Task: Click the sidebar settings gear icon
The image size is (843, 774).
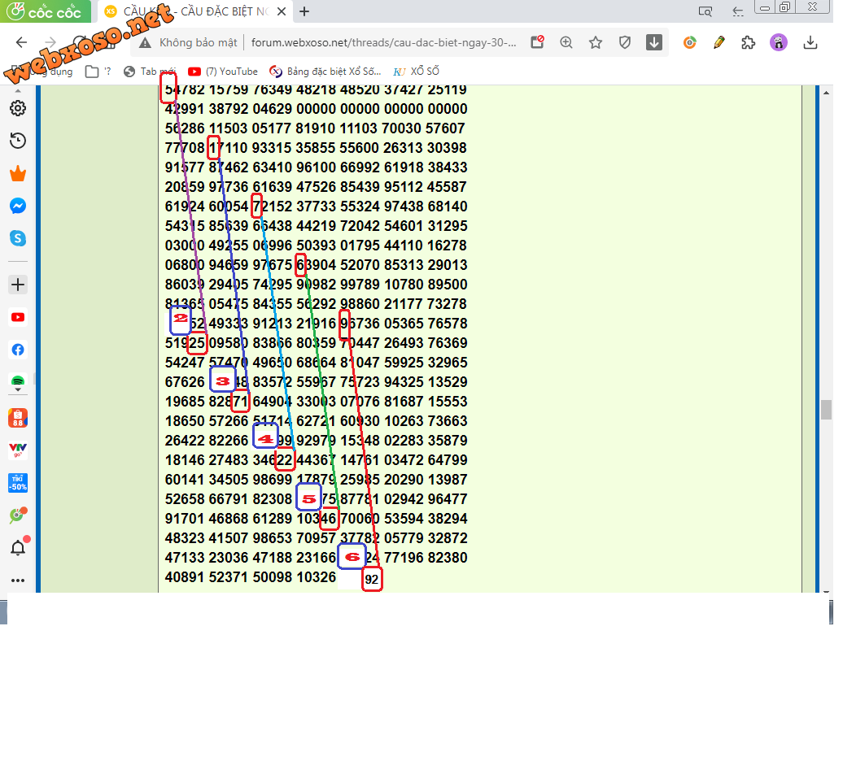Action: click(x=18, y=108)
